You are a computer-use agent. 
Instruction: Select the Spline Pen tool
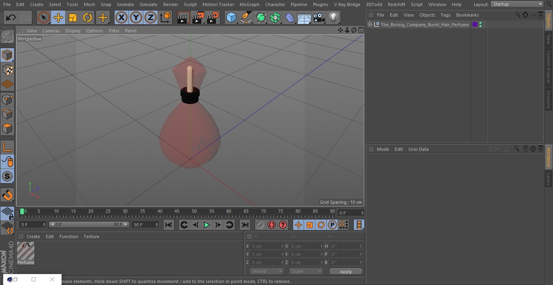click(246, 17)
